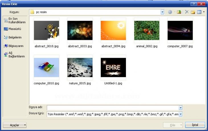Click the file name abstract_0094.jpg

(x=113, y=46)
